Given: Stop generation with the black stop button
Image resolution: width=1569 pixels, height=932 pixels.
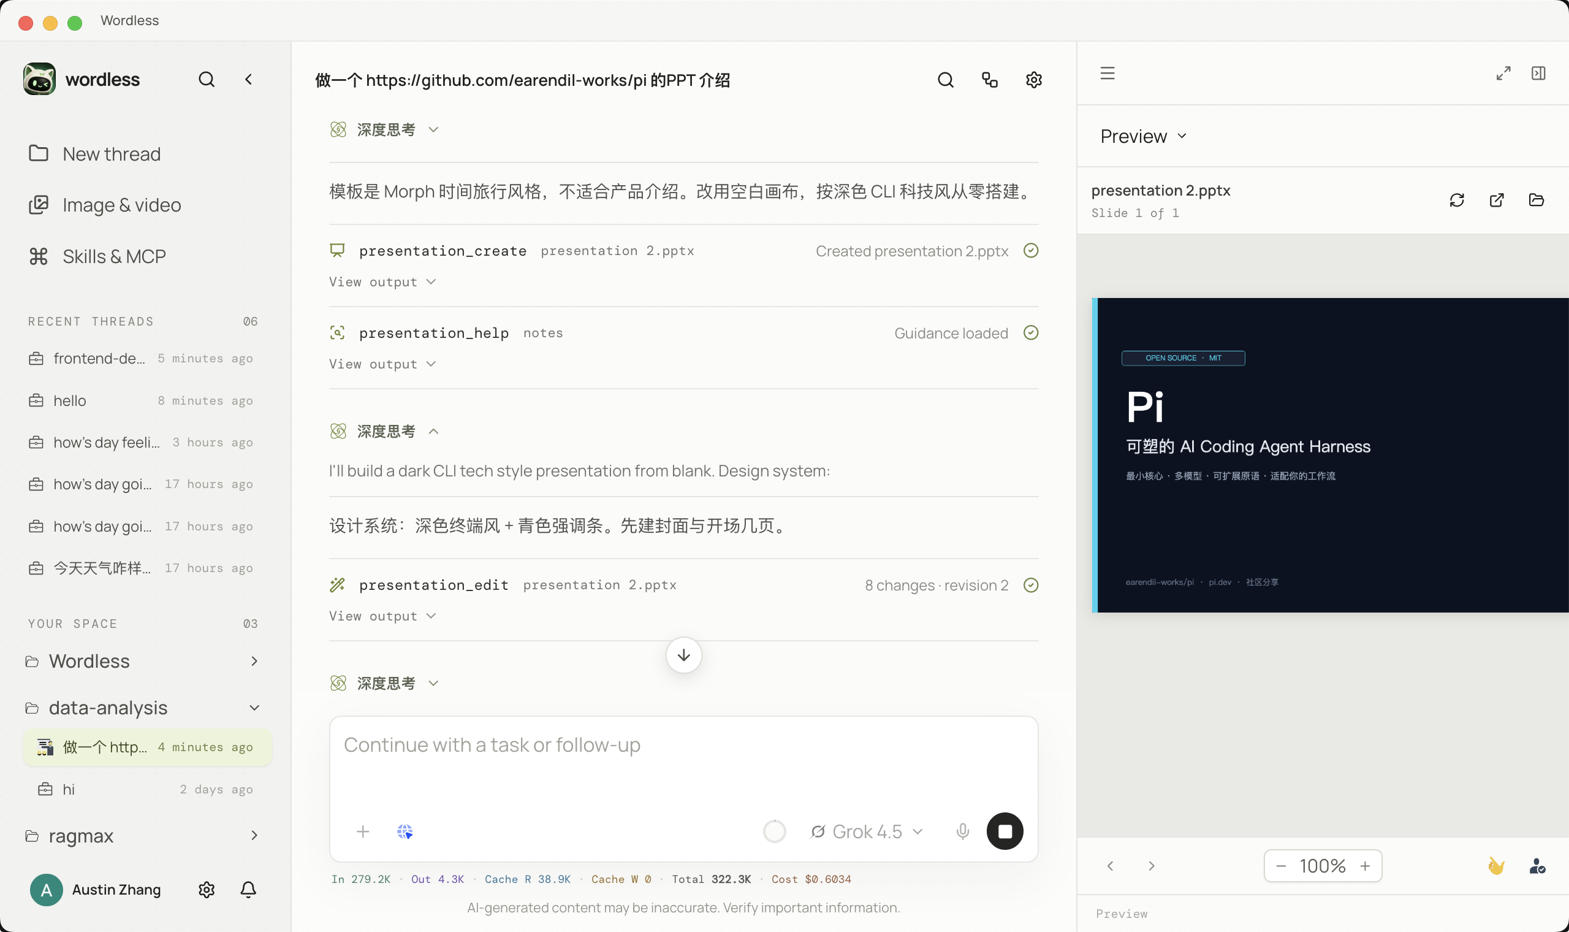Looking at the screenshot, I should (x=1004, y=831).
